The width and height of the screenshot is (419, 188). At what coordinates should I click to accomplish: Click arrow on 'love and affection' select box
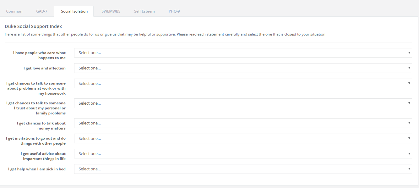[x=409, y=68]
